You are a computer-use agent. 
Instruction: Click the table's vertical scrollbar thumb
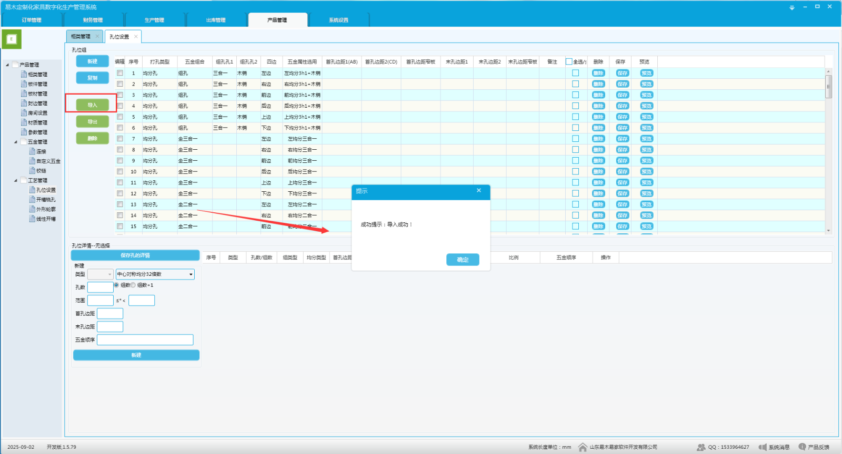click(x=828, y=87)
